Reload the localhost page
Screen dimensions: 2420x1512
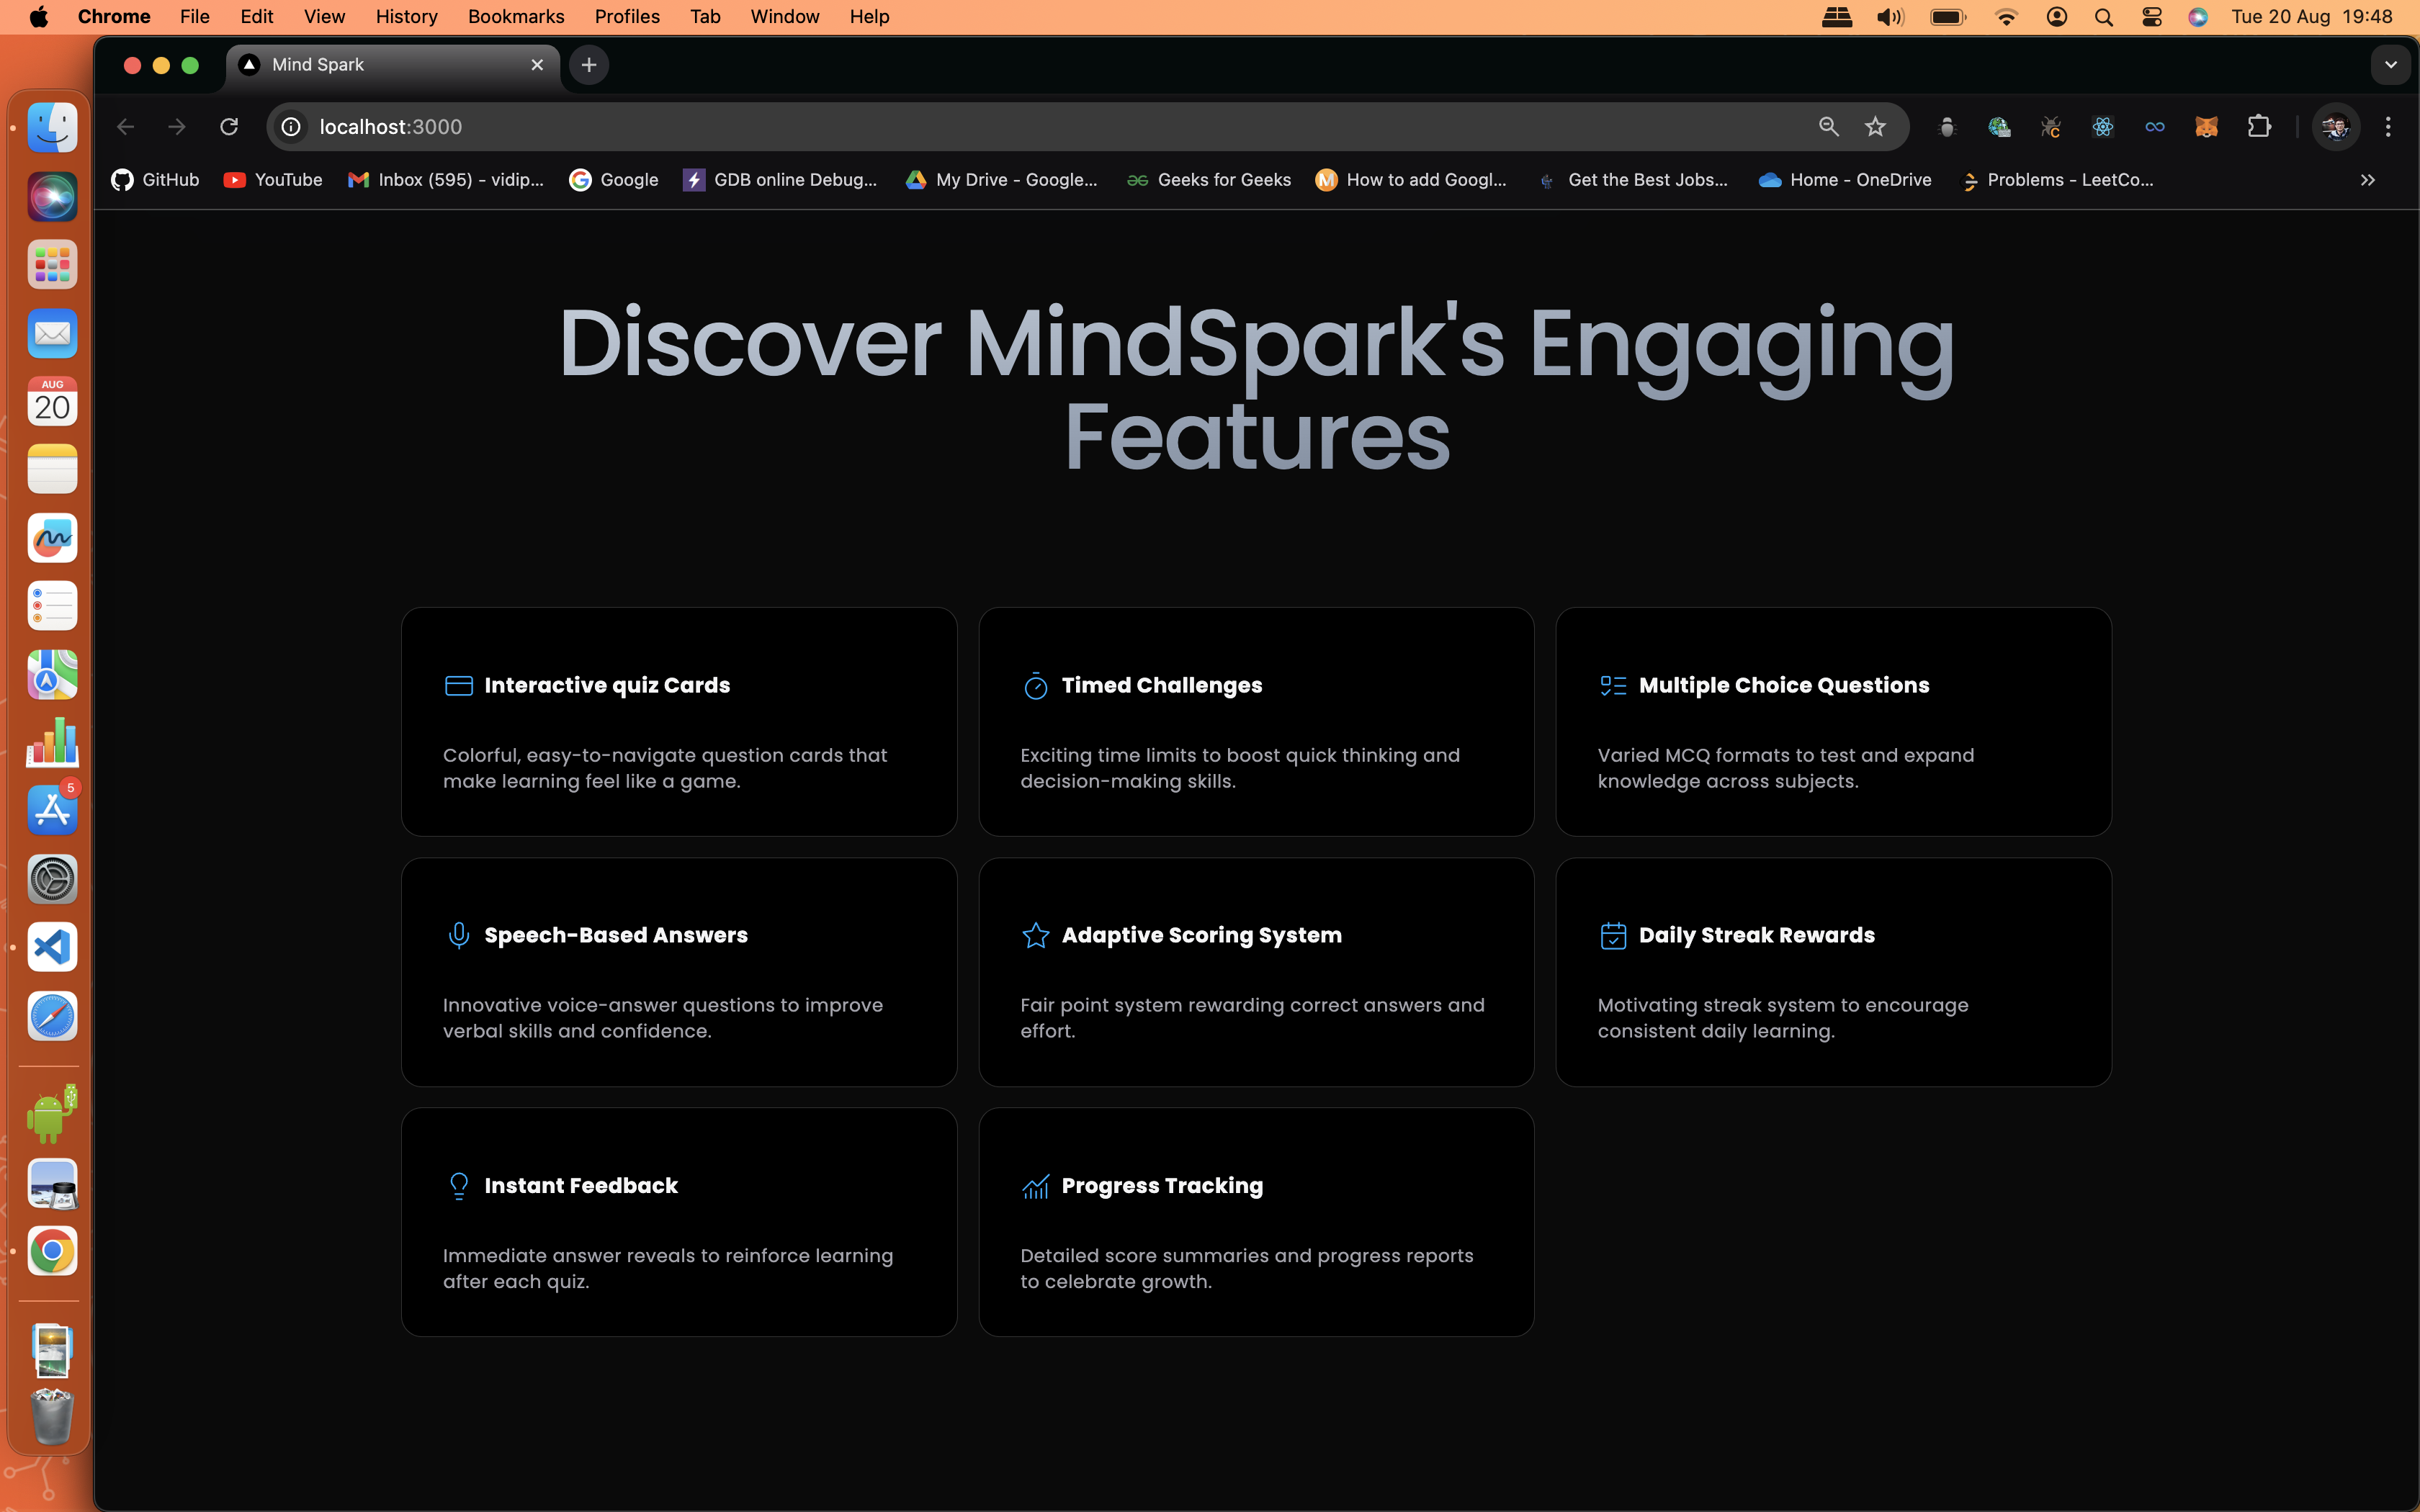229,127
